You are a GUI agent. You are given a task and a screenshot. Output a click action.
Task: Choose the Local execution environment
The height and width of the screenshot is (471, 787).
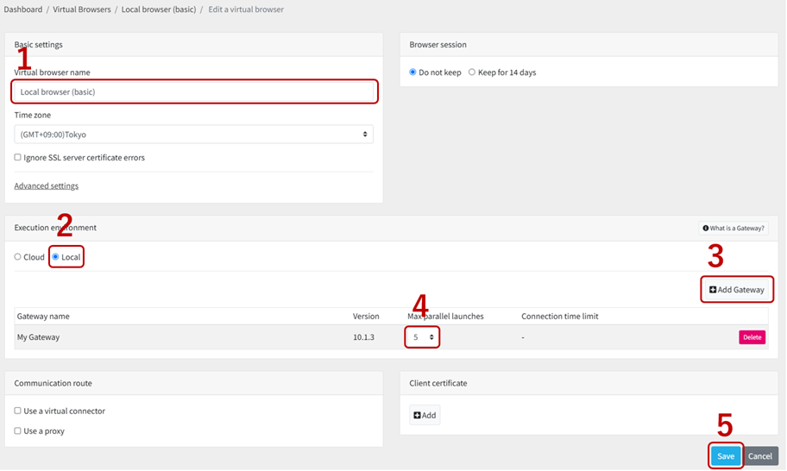click(x=56, y=257)
